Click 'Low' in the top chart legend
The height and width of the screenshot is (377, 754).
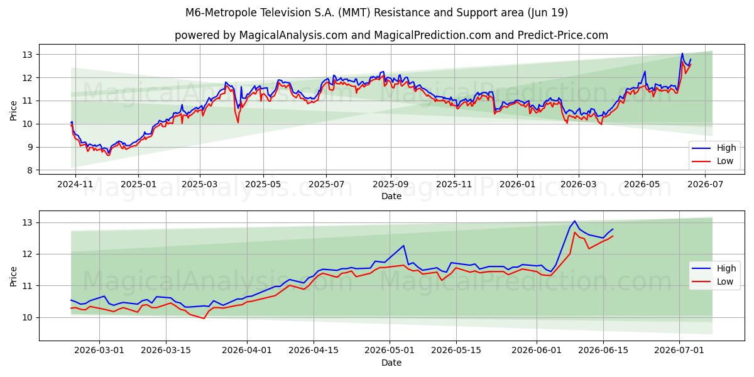click(x=724, y=161)
